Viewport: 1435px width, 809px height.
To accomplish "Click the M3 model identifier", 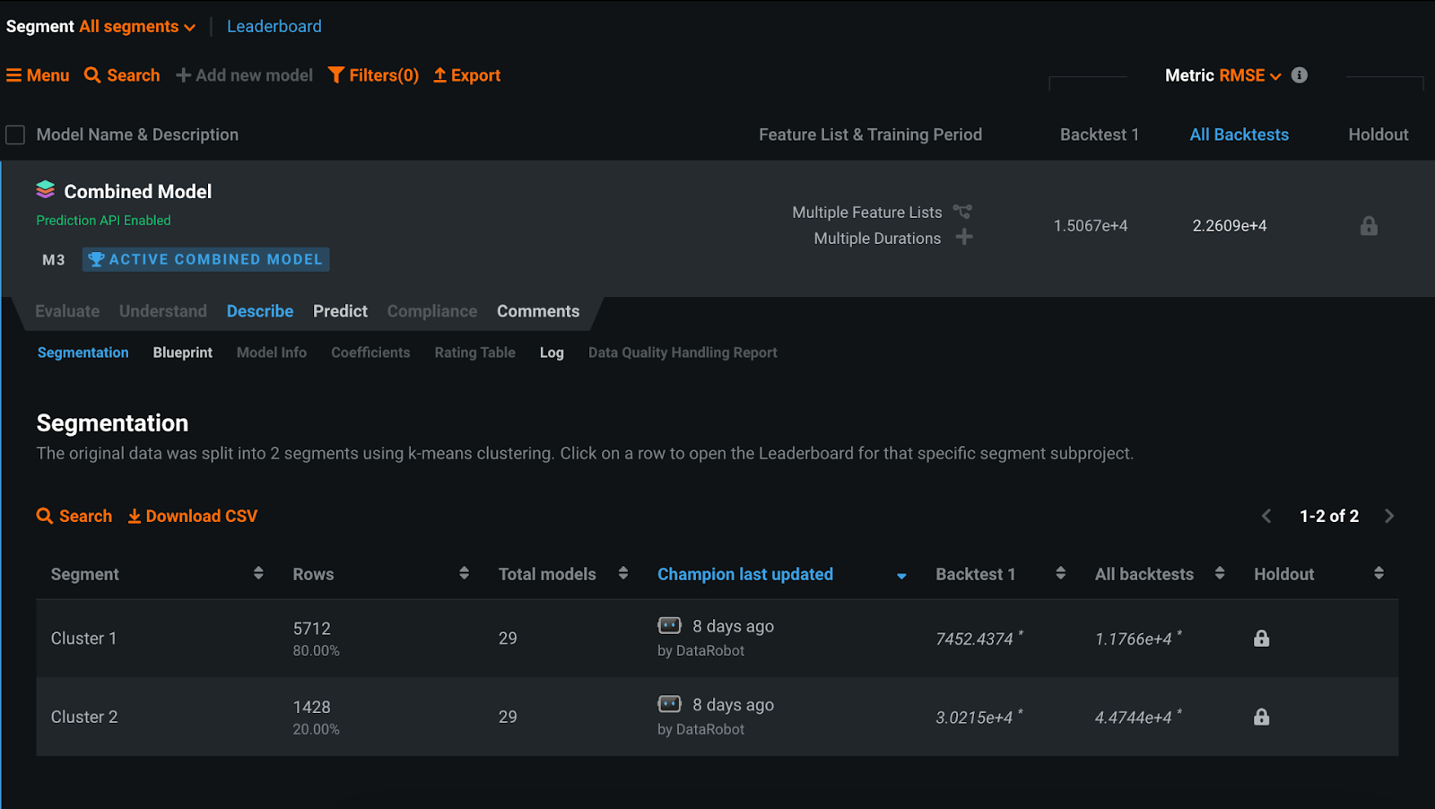I will click(54, 259).
